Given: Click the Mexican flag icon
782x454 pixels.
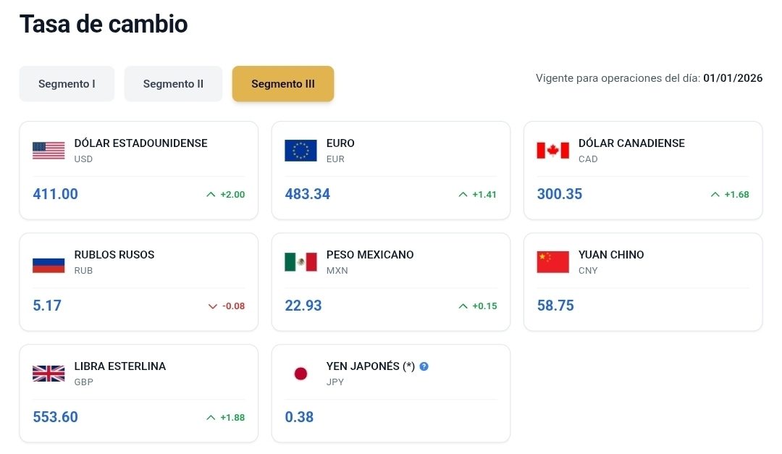Looking at the screenshot, I should coord(300,262).
